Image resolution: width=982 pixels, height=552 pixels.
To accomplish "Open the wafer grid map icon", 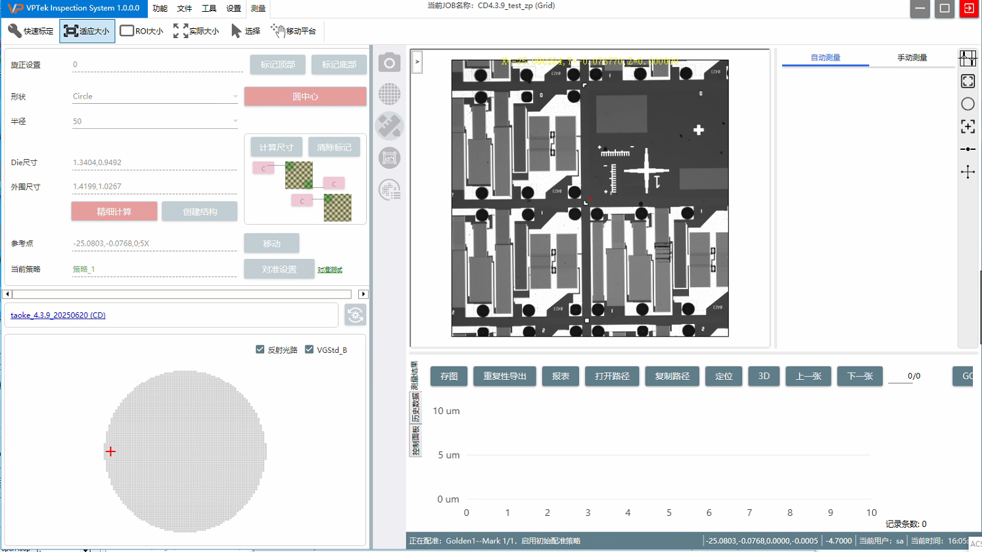I will [389, 94].
